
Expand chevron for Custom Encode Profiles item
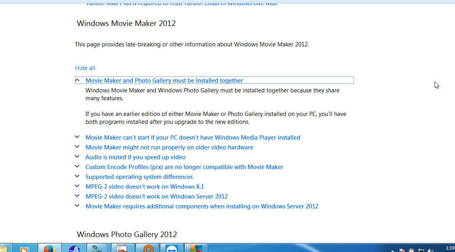click(x=77, y=166)
